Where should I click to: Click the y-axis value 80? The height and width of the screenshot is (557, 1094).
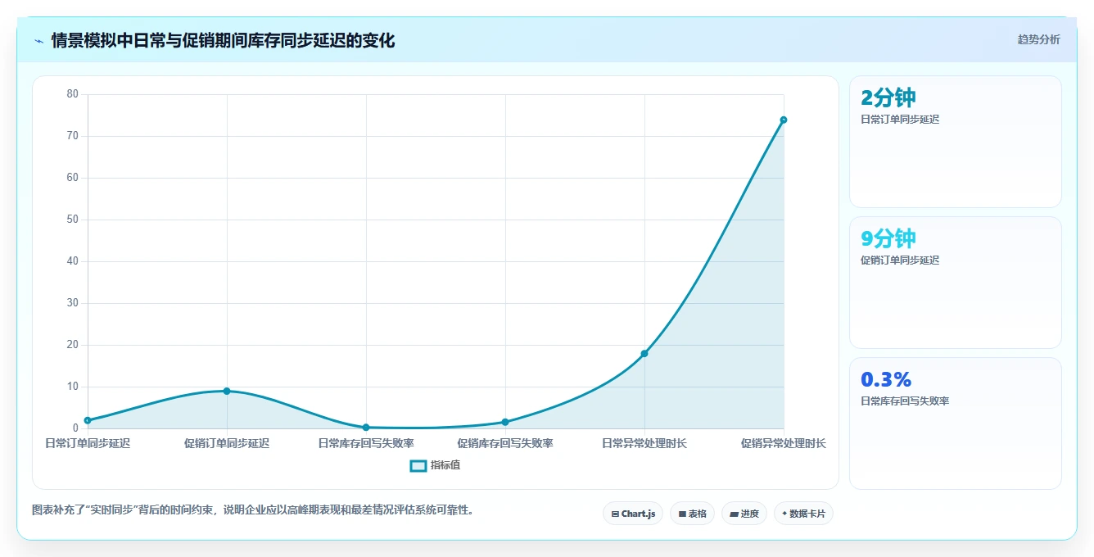click(x=73, y=94)
